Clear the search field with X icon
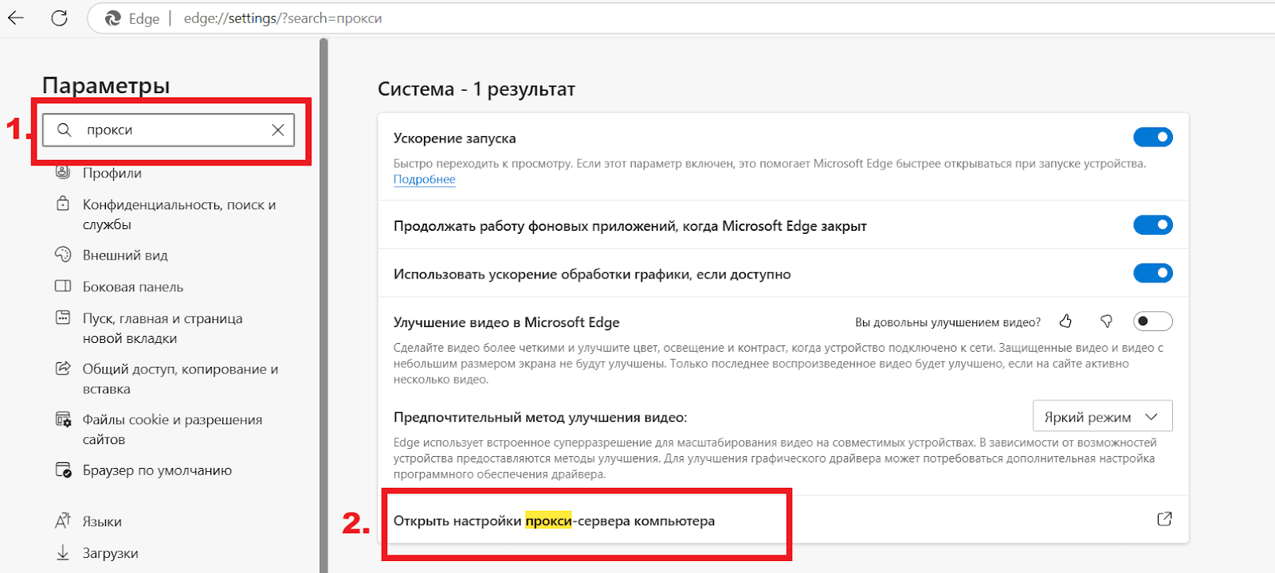1275x573 pixels. [277, 130]
